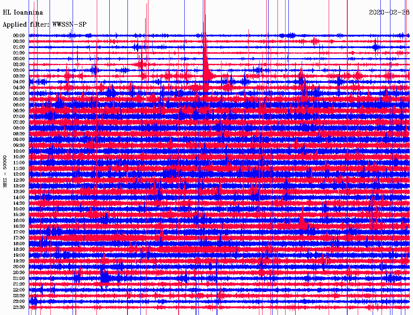The width and height of the screenshot is (413, 315).
Task: Select the 06:30 time label
Action: point(19,111)
